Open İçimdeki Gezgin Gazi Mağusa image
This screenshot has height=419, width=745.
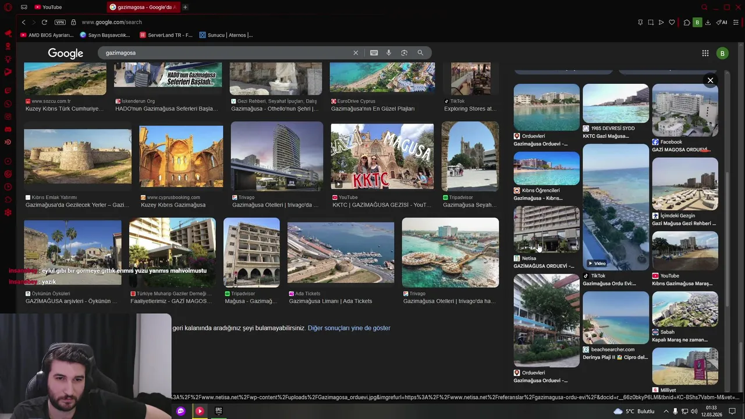[x=684, y=184]
